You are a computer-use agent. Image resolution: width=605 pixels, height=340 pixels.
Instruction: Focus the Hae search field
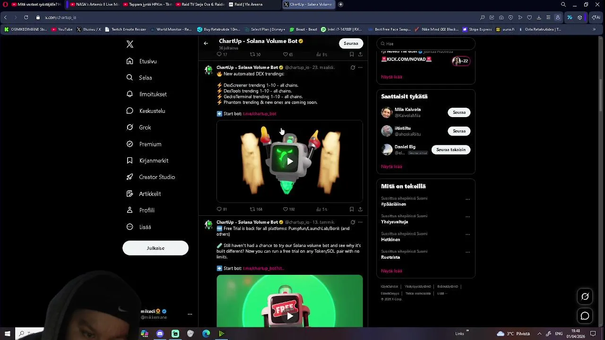[426, 43]
